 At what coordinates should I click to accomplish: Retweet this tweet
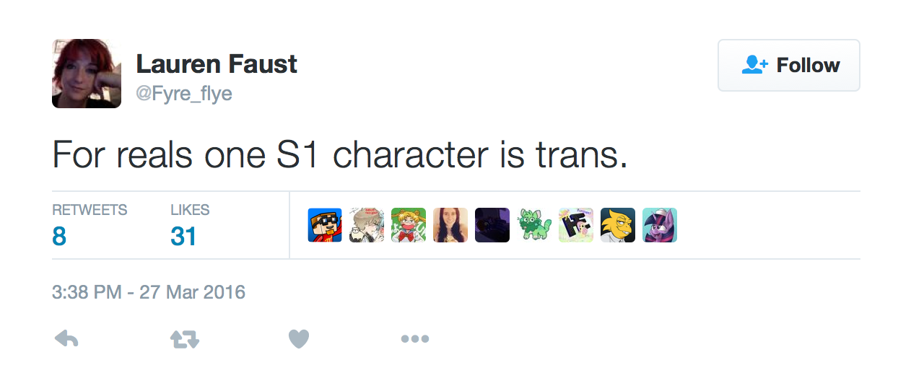pyautogui.click(x=184, y=338)
